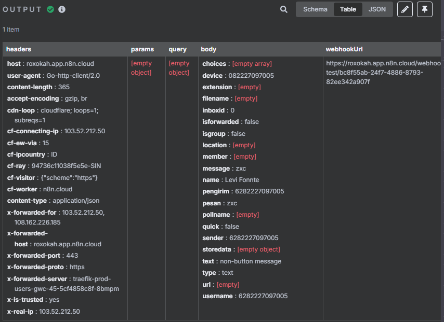Click the pin data icon

pyautogui.click(x=424, y=9)
